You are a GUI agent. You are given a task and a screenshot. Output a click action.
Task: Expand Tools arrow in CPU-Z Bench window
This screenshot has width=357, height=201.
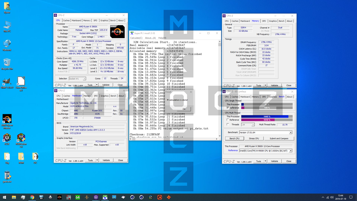[266, 161]
